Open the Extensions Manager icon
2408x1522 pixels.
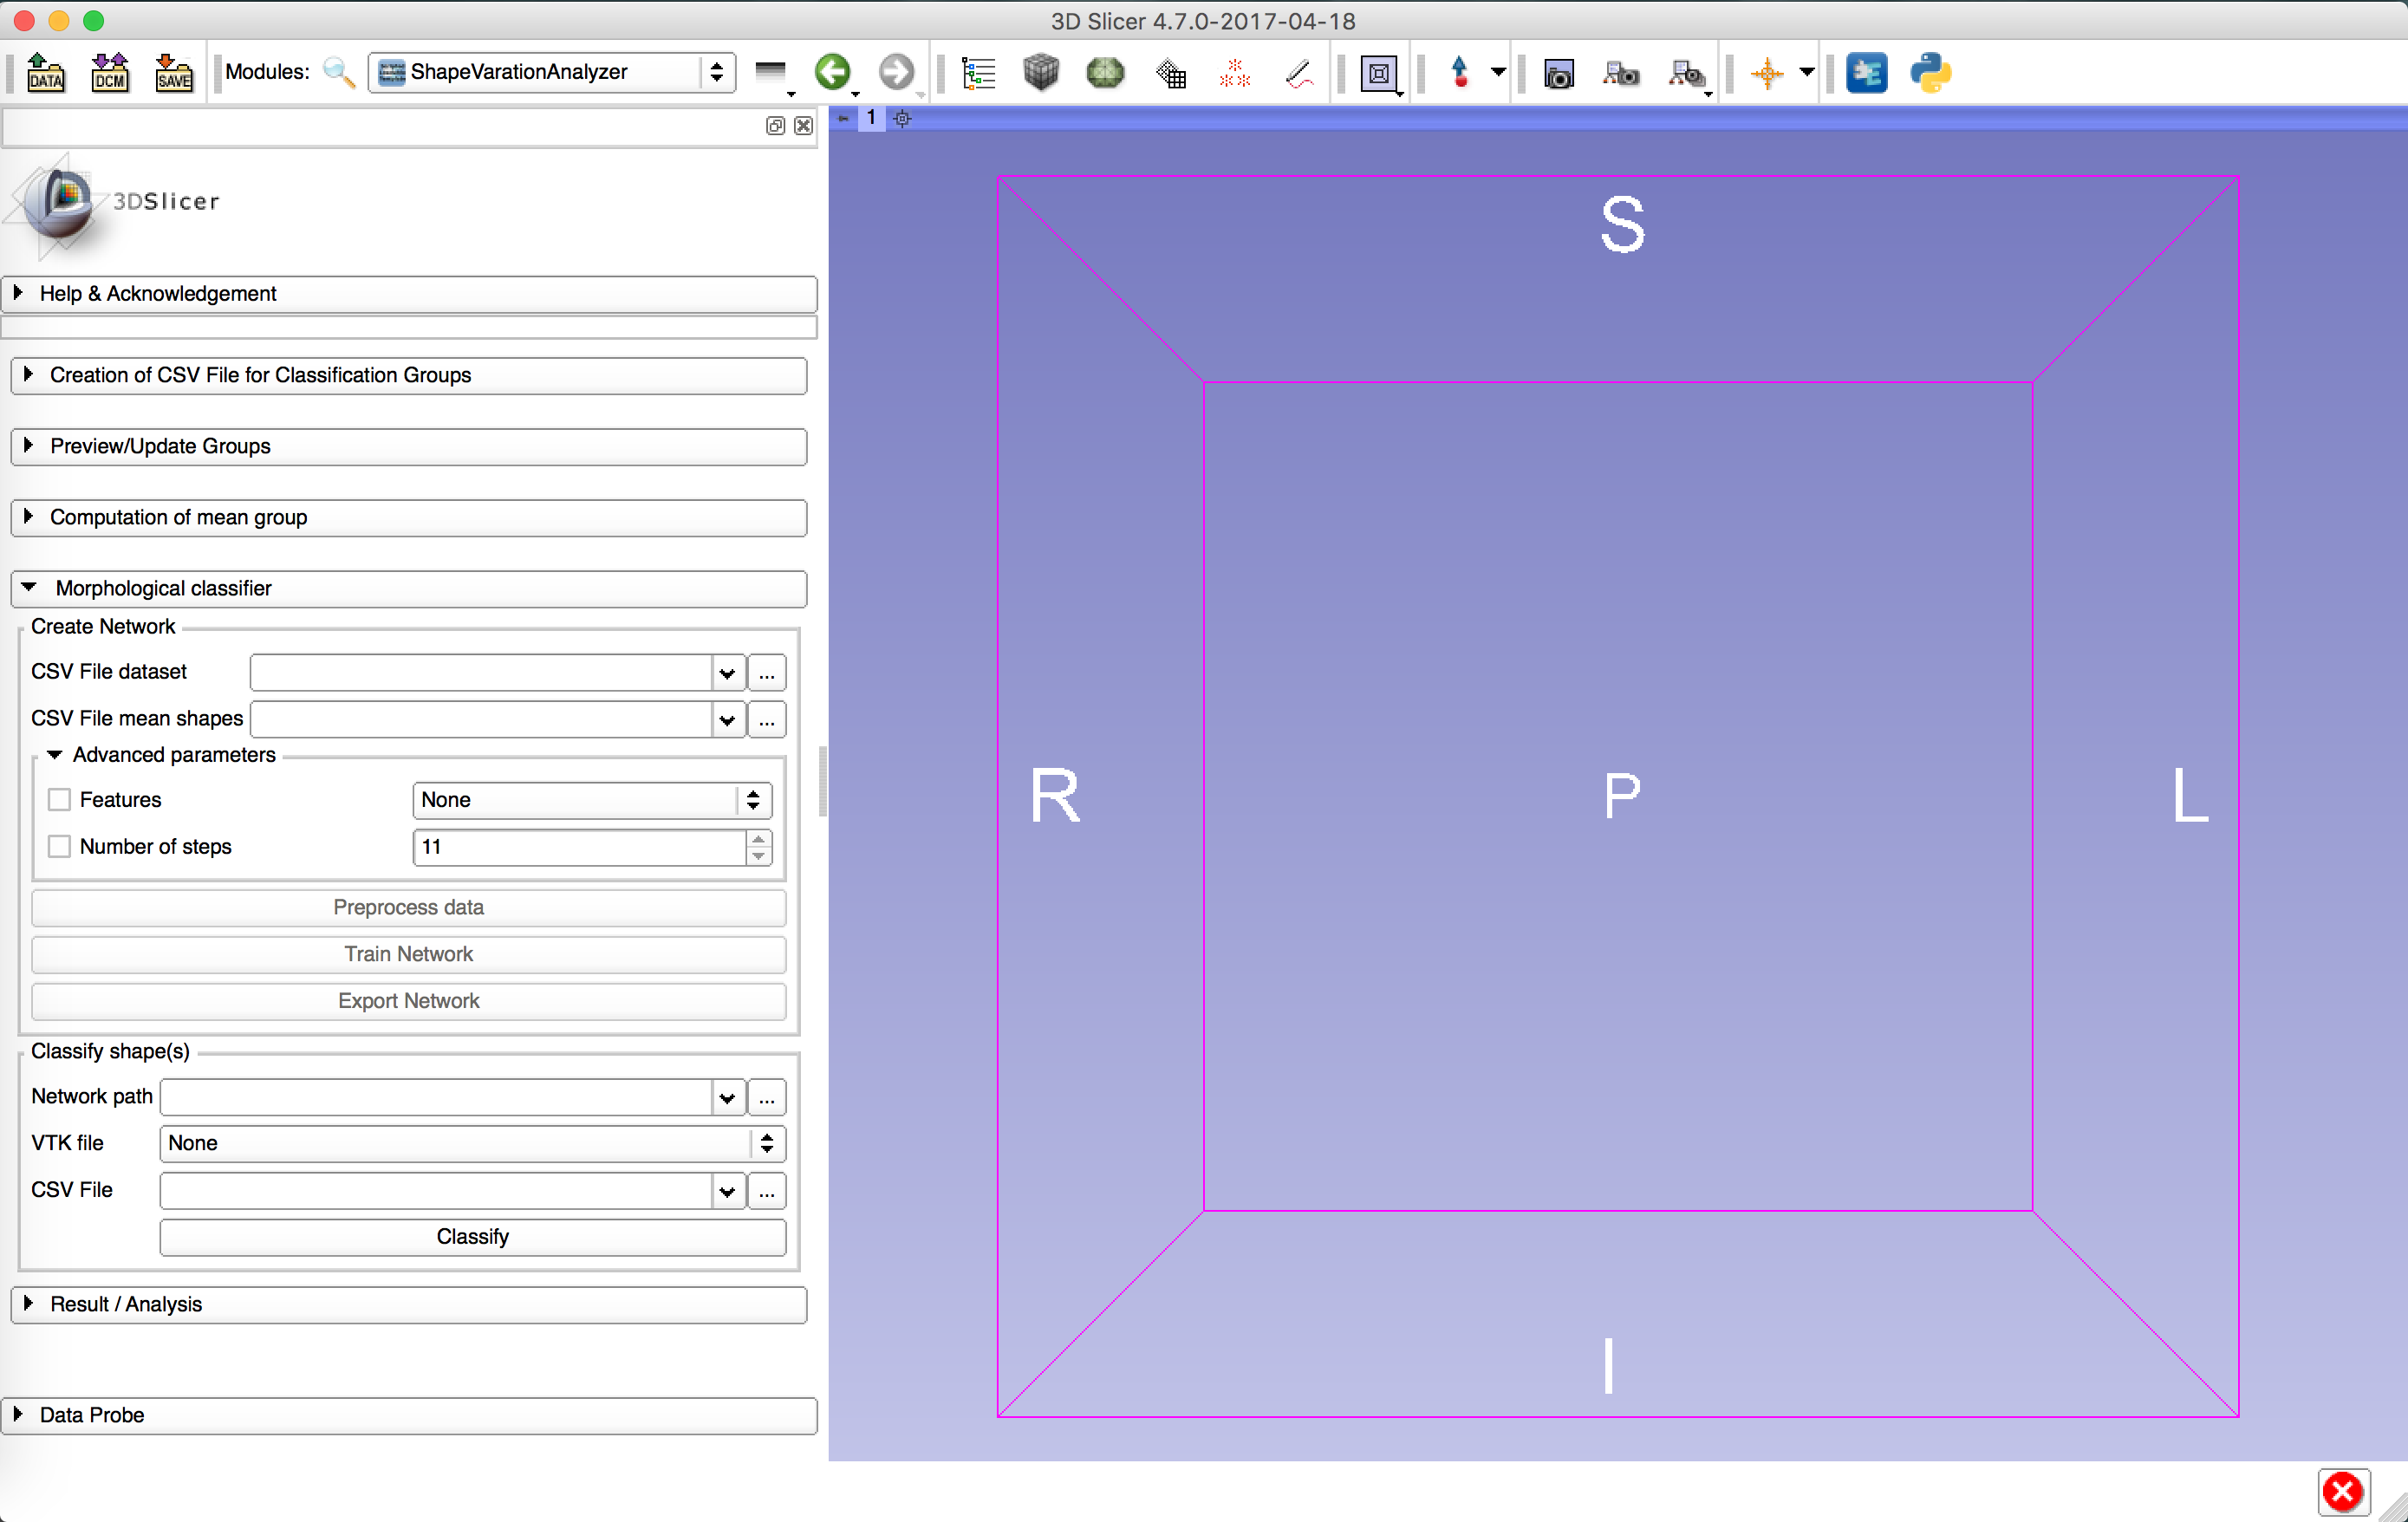1865,72
